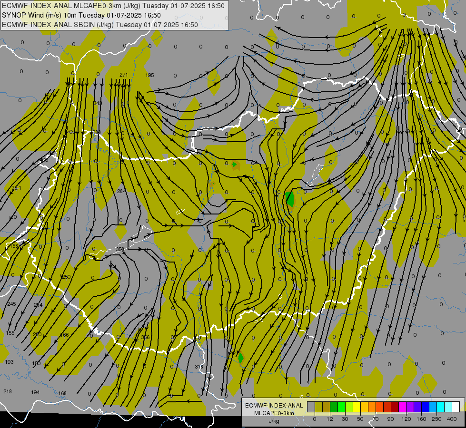Viewport: 466px width, 428px height.
Task: Click the map value 193
Action: [9, 362]
